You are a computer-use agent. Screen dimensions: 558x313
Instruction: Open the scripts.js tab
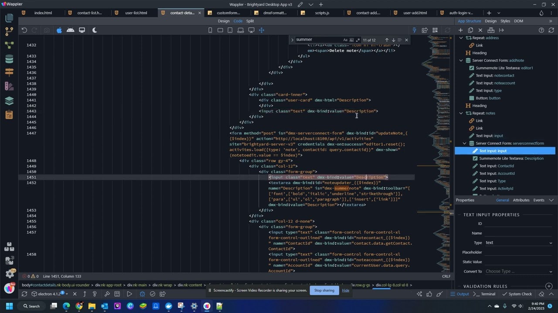[x=322, y=13]
